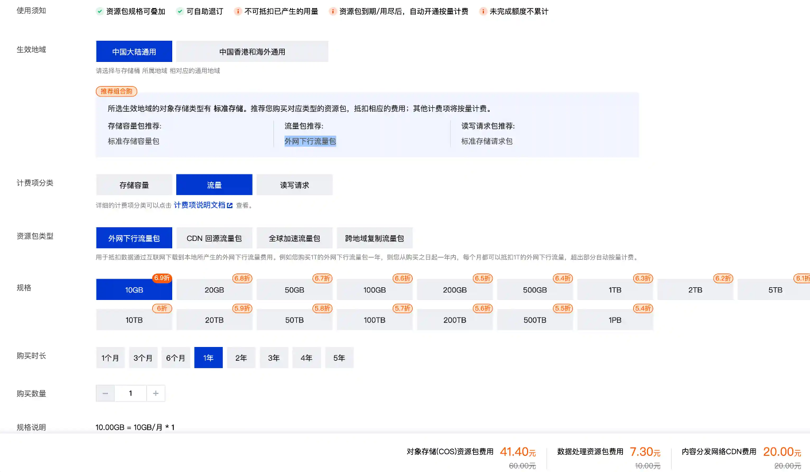The width and height of the screenshot is (810, 472).
Task: Select the 200TB specification
Action: point(455,319)
